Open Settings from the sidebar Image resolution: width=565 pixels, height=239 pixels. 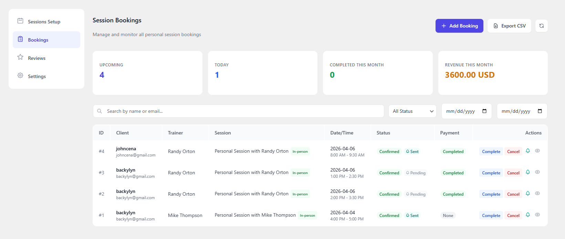[x=37, y=76]
